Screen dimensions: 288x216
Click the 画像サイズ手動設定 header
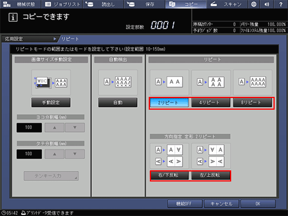tap(51, 60)
